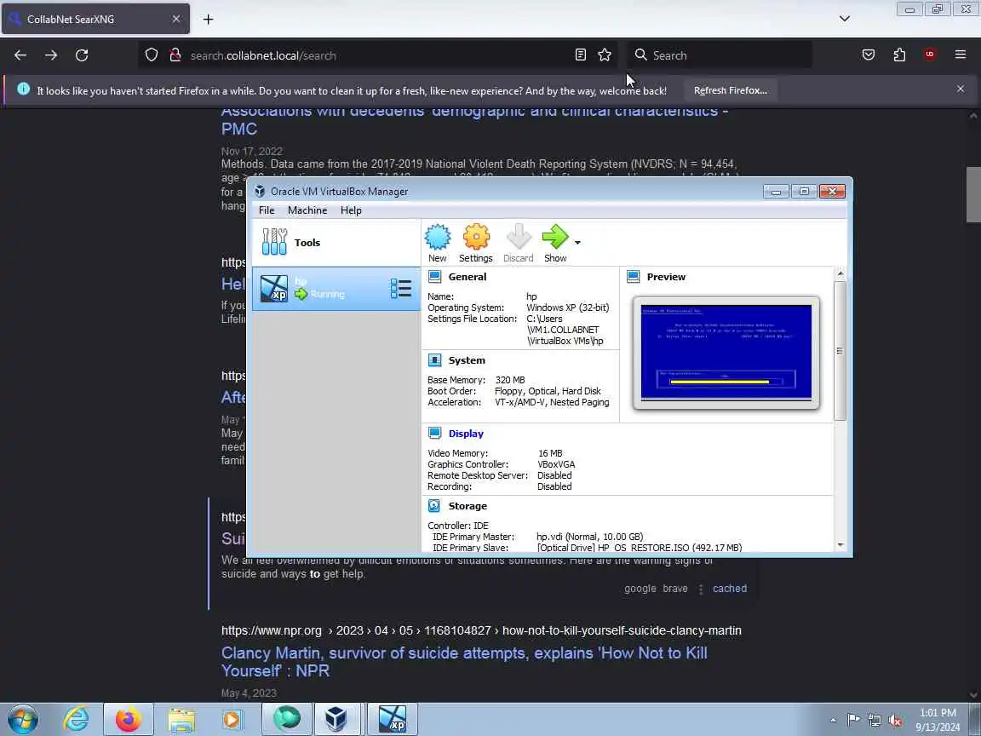This screenshot has height=736, width=981.
Task: Open a new Firefox tab
Action: pos(209,20)
